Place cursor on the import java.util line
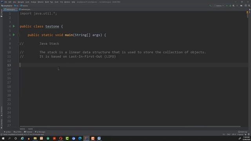The height and width of the screenshot is (141, 251). [x=38, y=13]
